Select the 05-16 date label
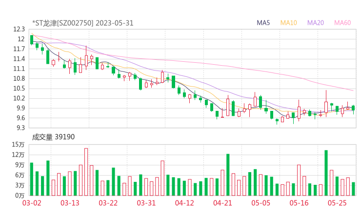The image size is (361, 214). (x=299, y=203)
